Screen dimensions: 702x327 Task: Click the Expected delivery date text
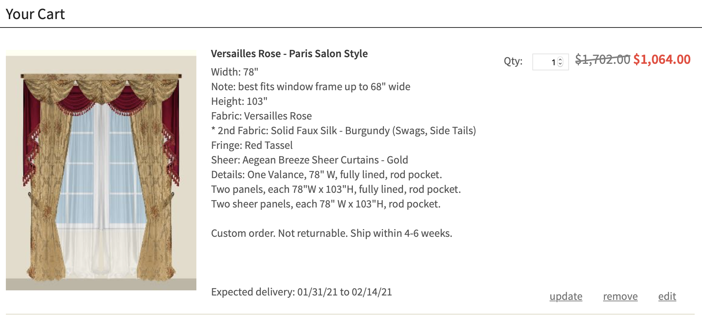[301, 292]
